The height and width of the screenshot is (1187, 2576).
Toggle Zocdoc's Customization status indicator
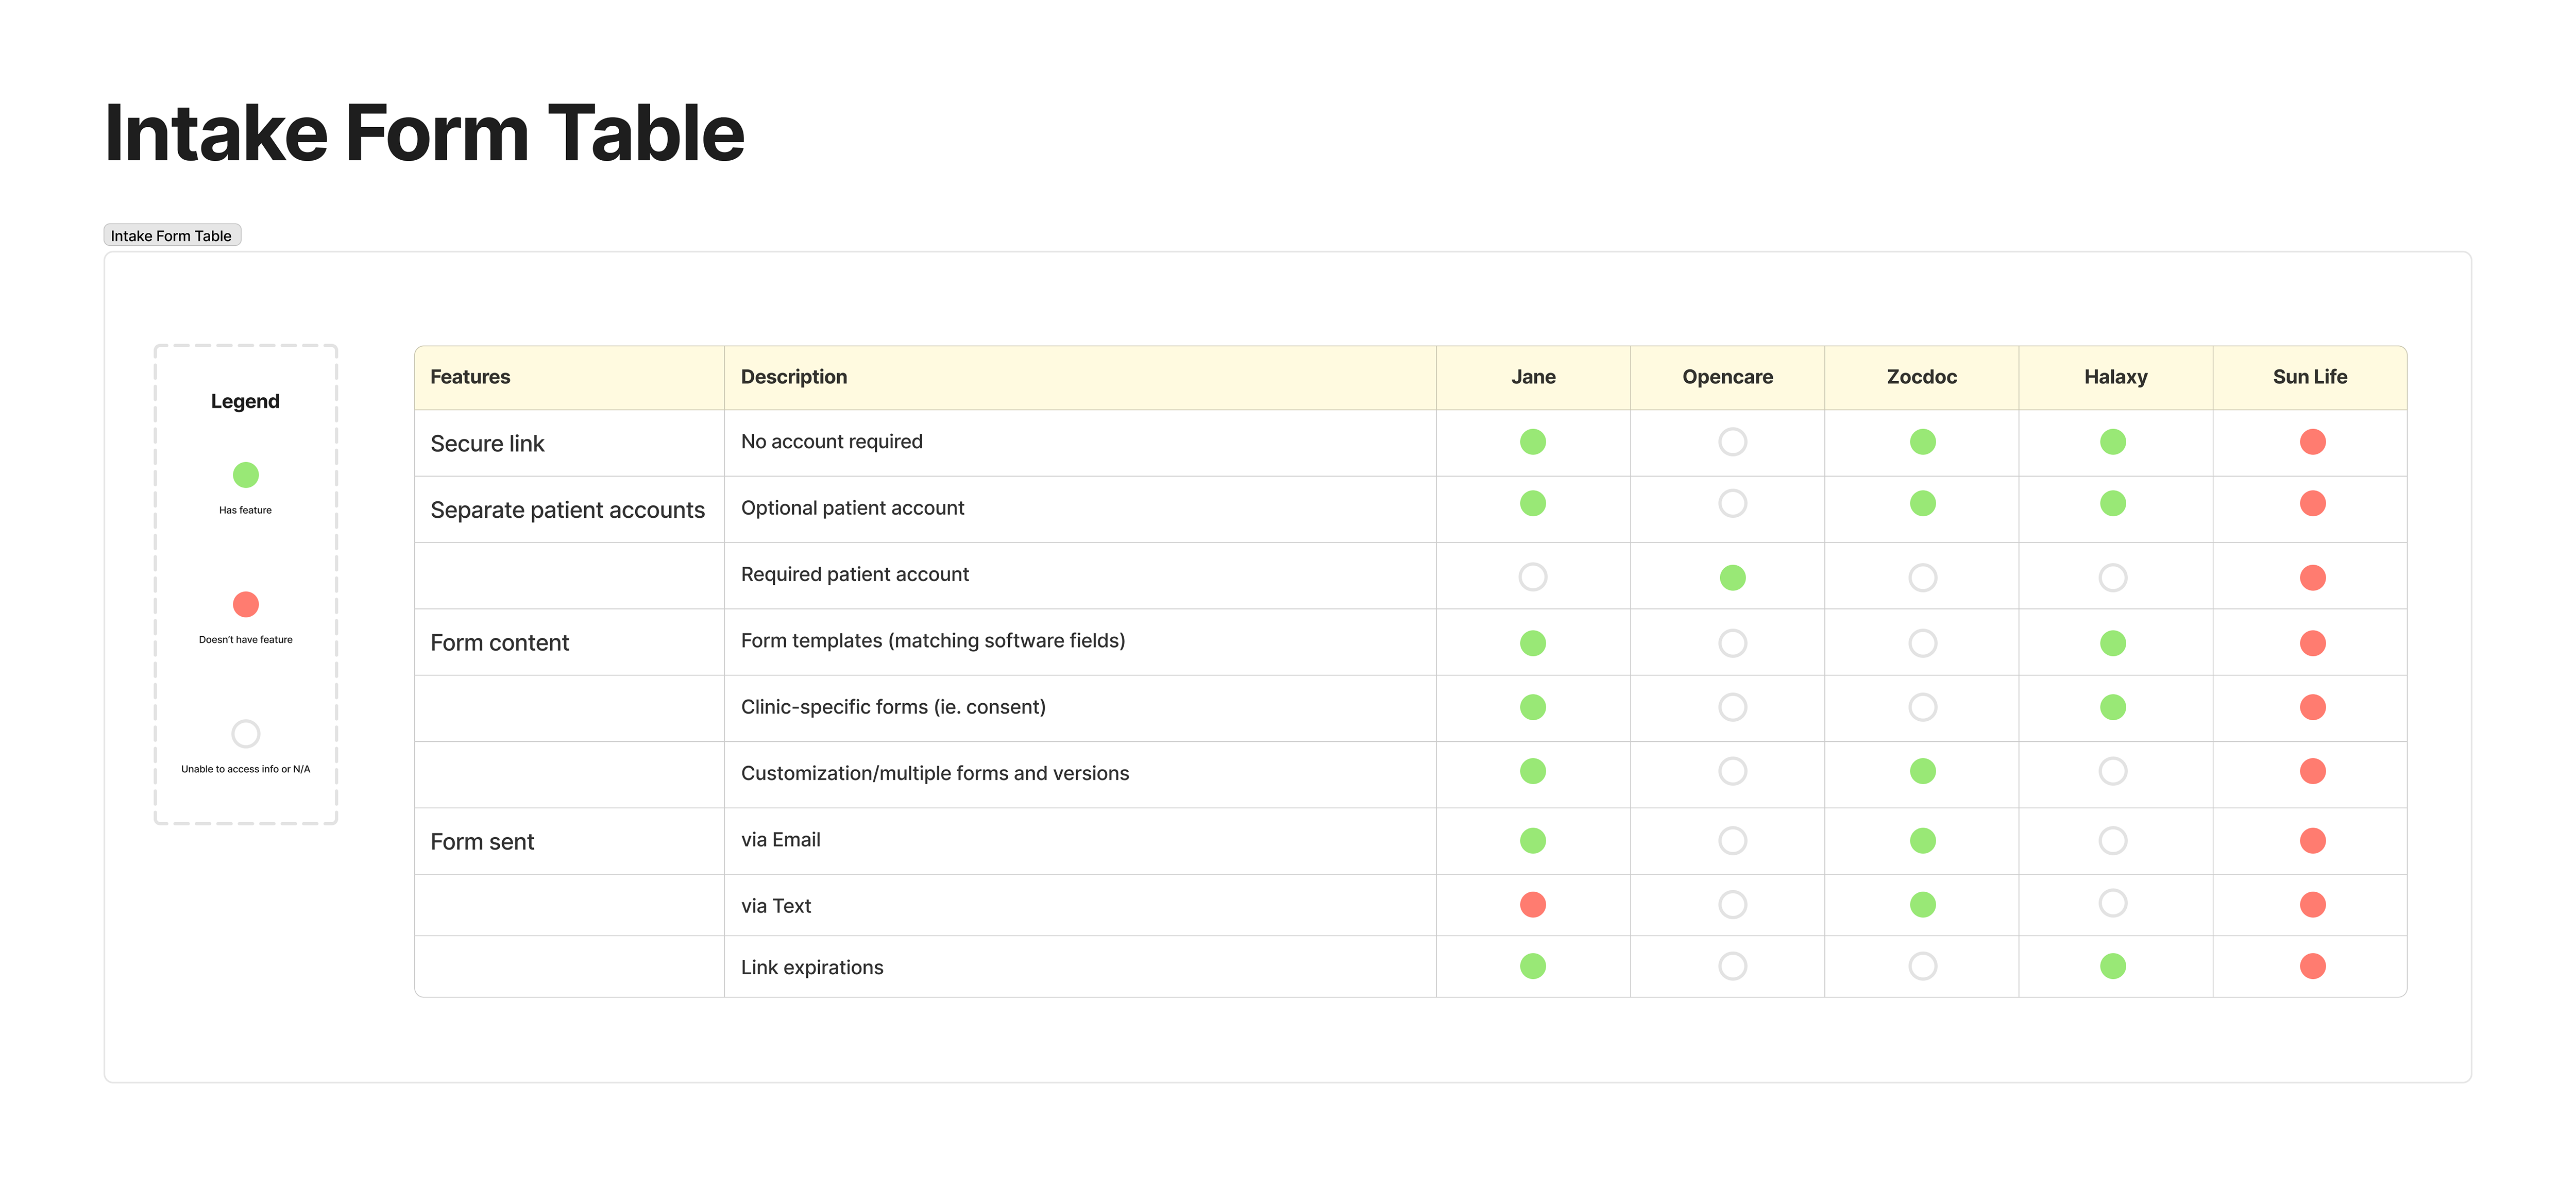(x=1921, y=771)
